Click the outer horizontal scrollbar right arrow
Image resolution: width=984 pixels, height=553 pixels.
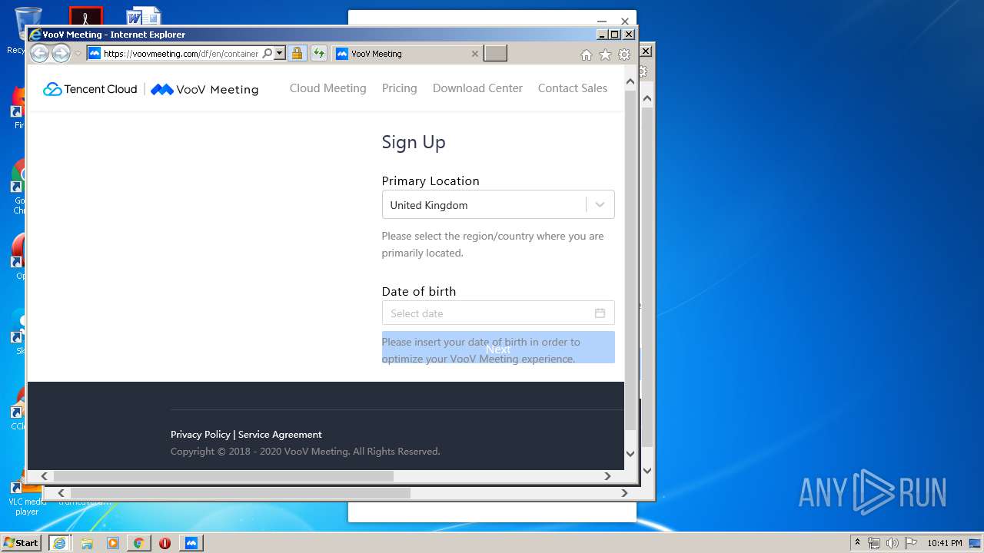[625, 493]
